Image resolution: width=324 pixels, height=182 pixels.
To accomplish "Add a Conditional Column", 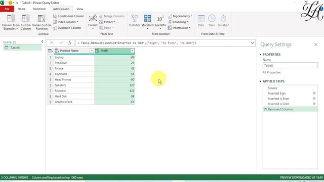I will coord(68,16).
